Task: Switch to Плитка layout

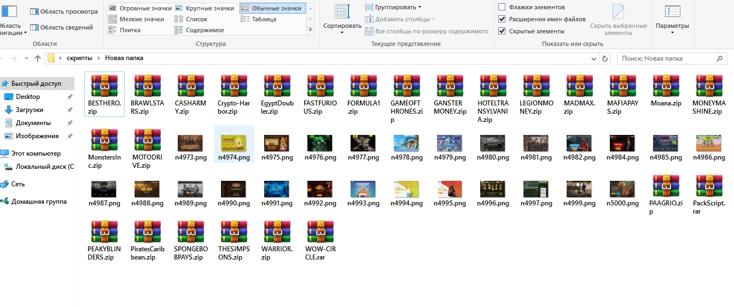Action: [x=125, y=30]
